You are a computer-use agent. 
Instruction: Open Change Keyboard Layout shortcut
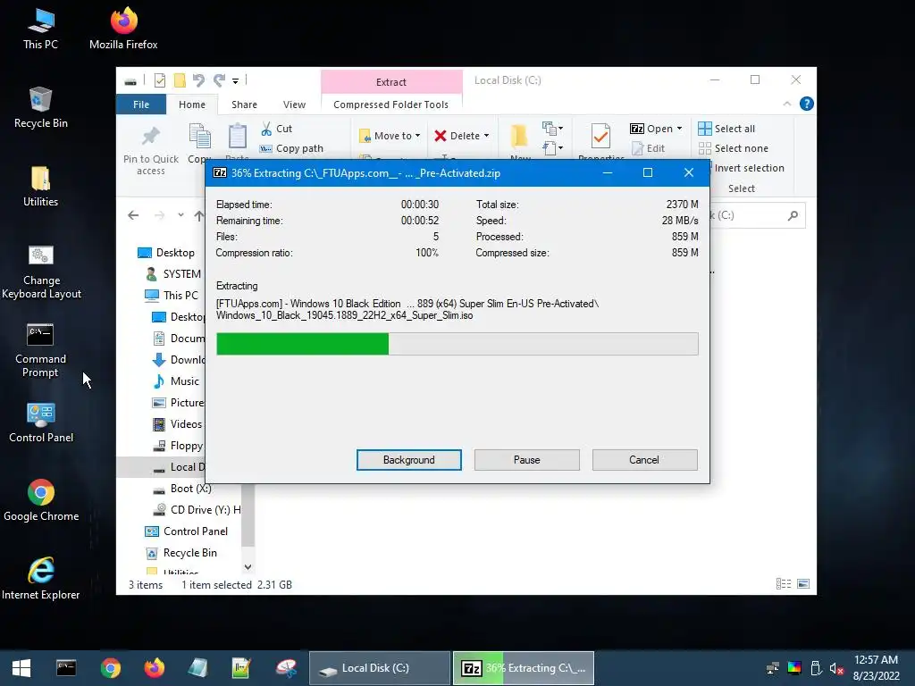pos(41,272)
